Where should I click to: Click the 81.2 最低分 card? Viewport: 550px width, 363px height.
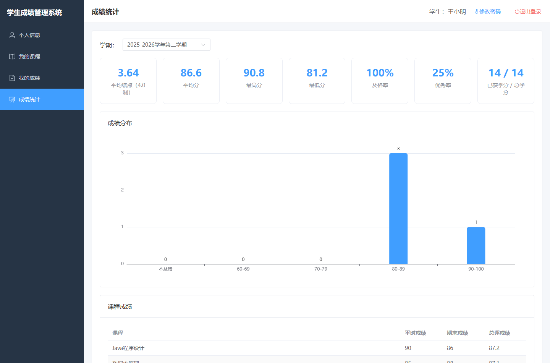(x=317, y=81)
